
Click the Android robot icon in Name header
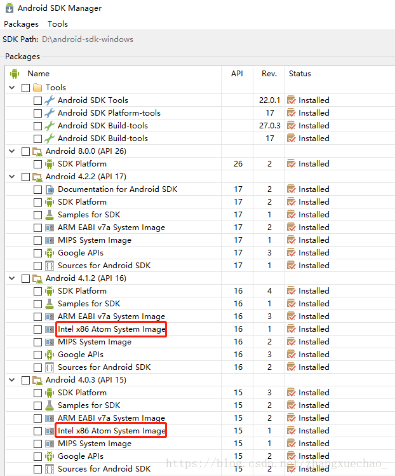click(x=15, y=74)
